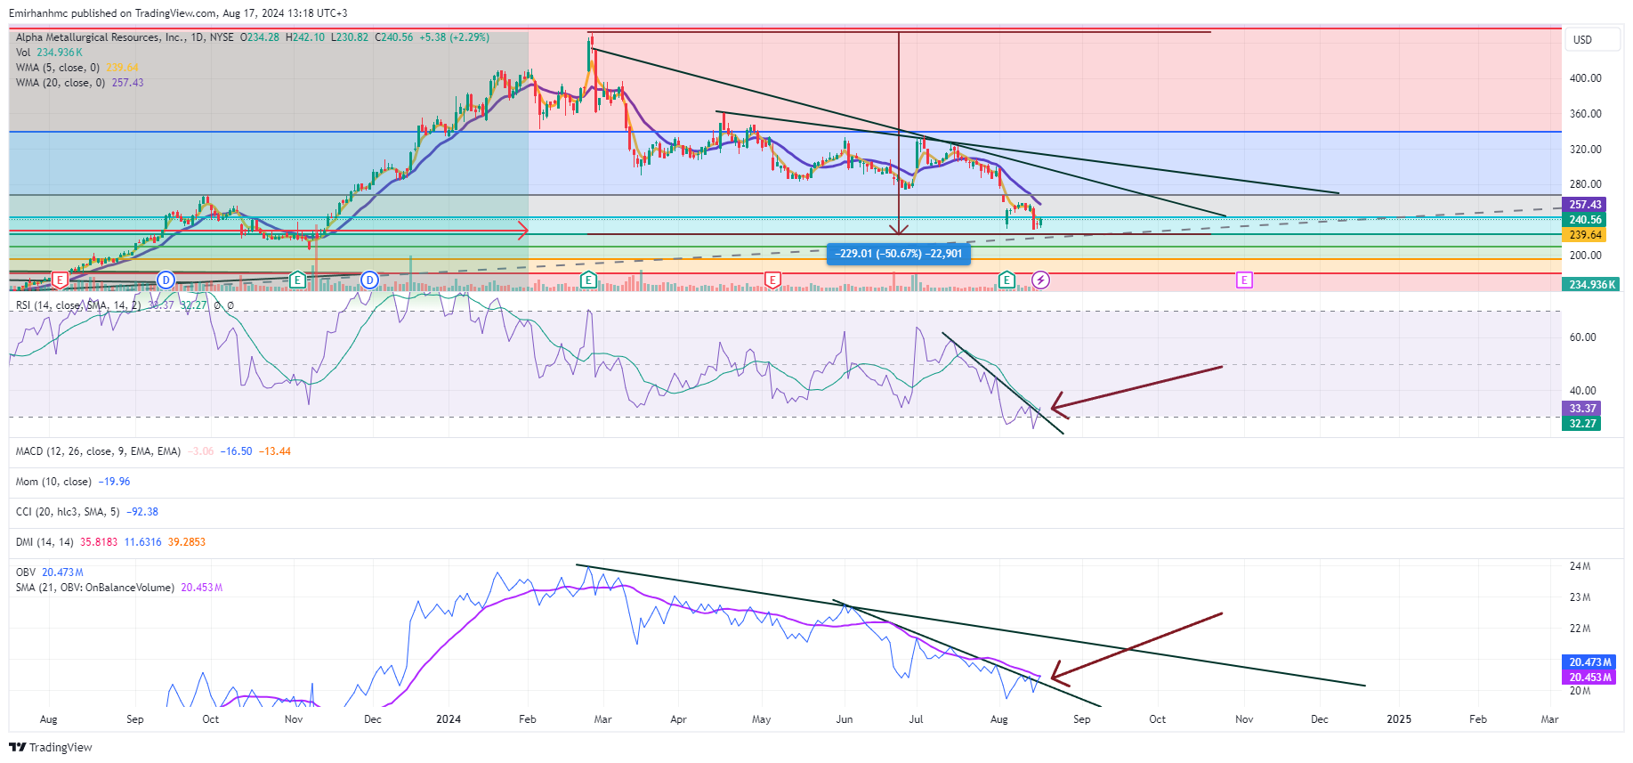The width and height of the screenshot is (1633, 763).
Task: Click the 360.00 price scale value
Action: [x=1585, y=114]
